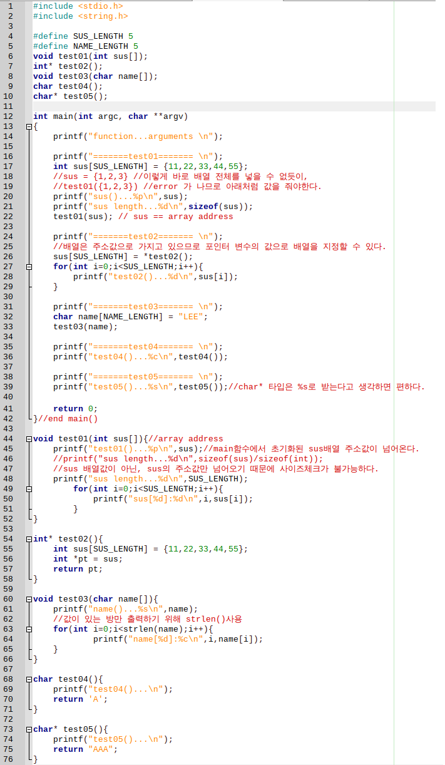Click the commented-out sizeof(sus)/sizeof(int) line

[x=188, y=459]
